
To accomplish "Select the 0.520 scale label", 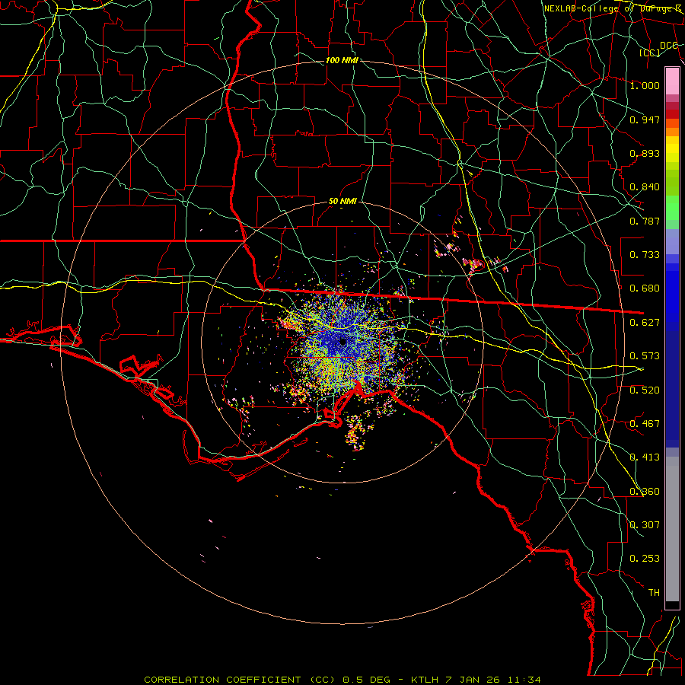I will 645,390.
